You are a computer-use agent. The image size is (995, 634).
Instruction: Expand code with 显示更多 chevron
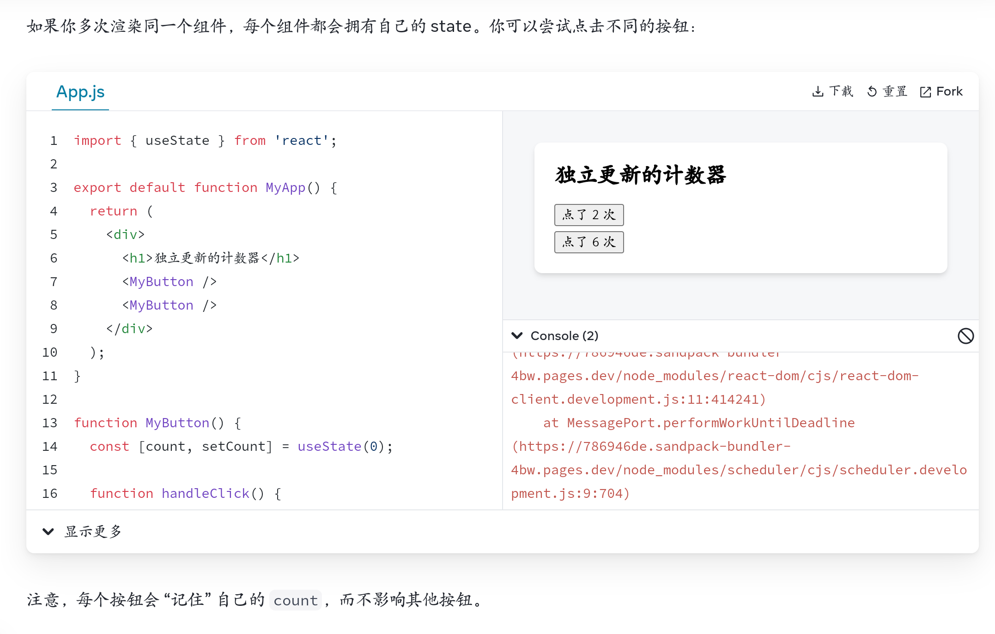pos(48,532)
